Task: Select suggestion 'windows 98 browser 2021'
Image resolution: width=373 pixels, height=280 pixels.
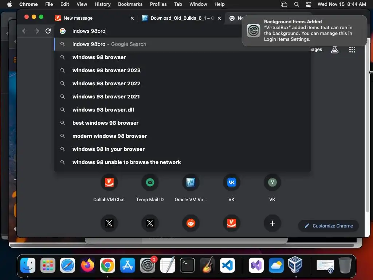Action: tap(182, 96)
